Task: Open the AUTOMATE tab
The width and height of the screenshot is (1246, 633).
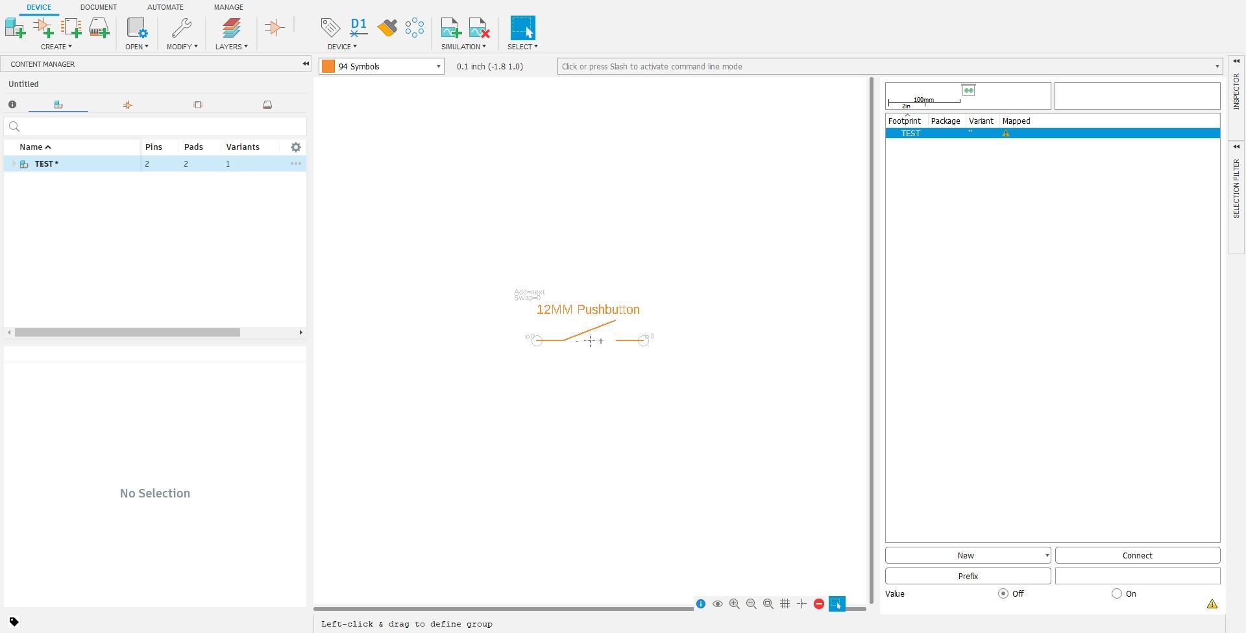Action: coord(165,7)
